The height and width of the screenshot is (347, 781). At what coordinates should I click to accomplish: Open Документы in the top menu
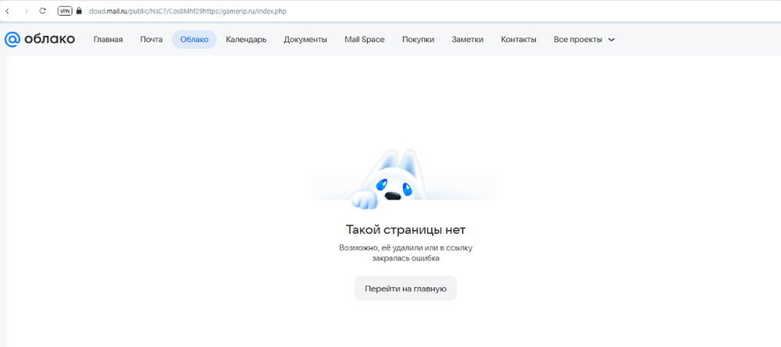(x=305, y=40)
